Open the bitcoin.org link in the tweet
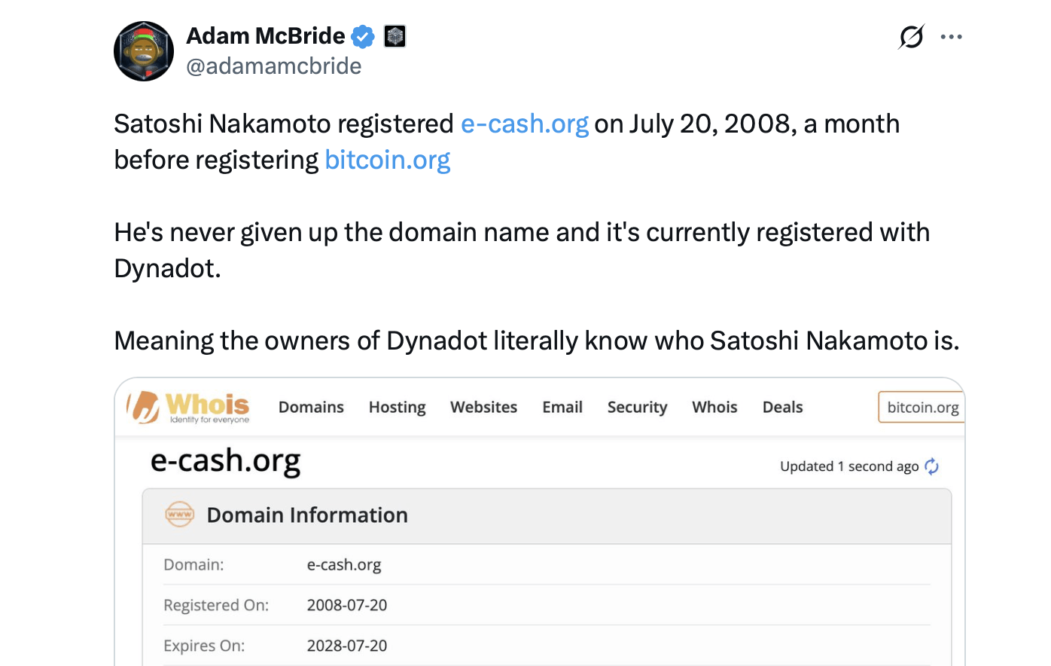This screenshot has width=1051, height=666. coord(387,160)
